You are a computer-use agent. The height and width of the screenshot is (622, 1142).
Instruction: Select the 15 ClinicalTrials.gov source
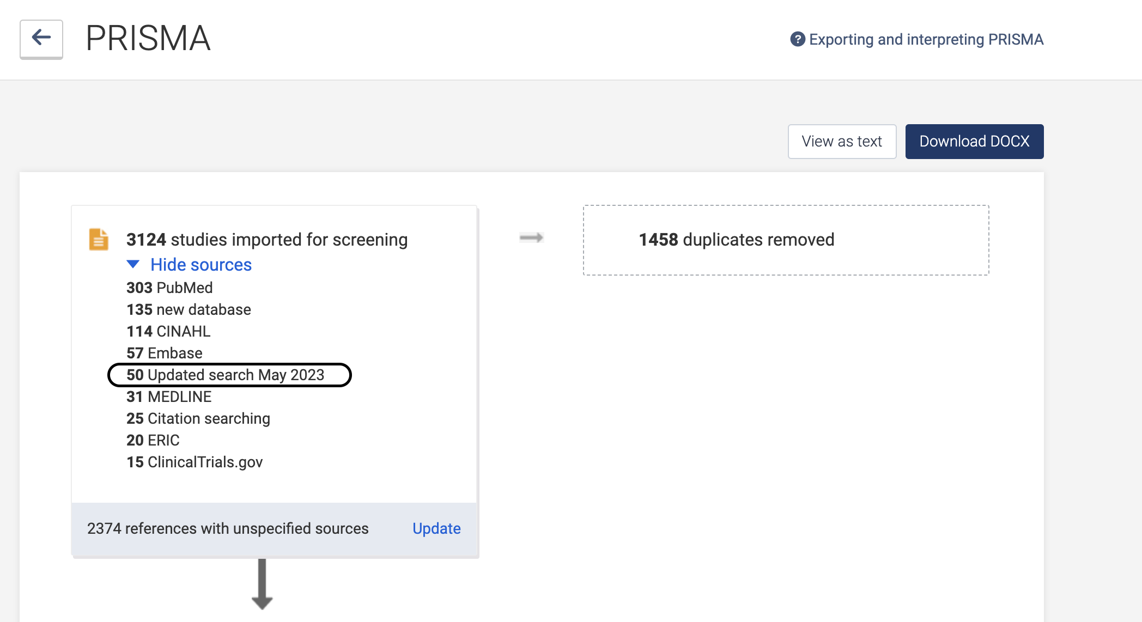point(195,462)
